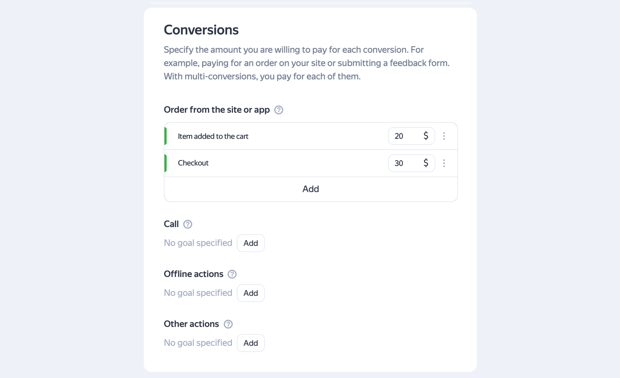Open the Other actions help icon

pos(228,324)
